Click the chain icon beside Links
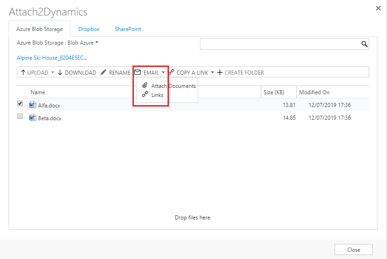The image size is (387, 259). (145, 95)
